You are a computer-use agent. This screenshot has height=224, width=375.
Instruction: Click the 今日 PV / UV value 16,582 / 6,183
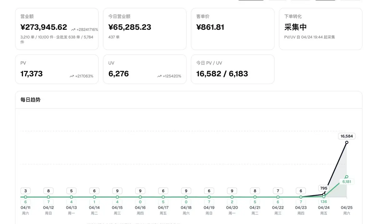point(222,74)
